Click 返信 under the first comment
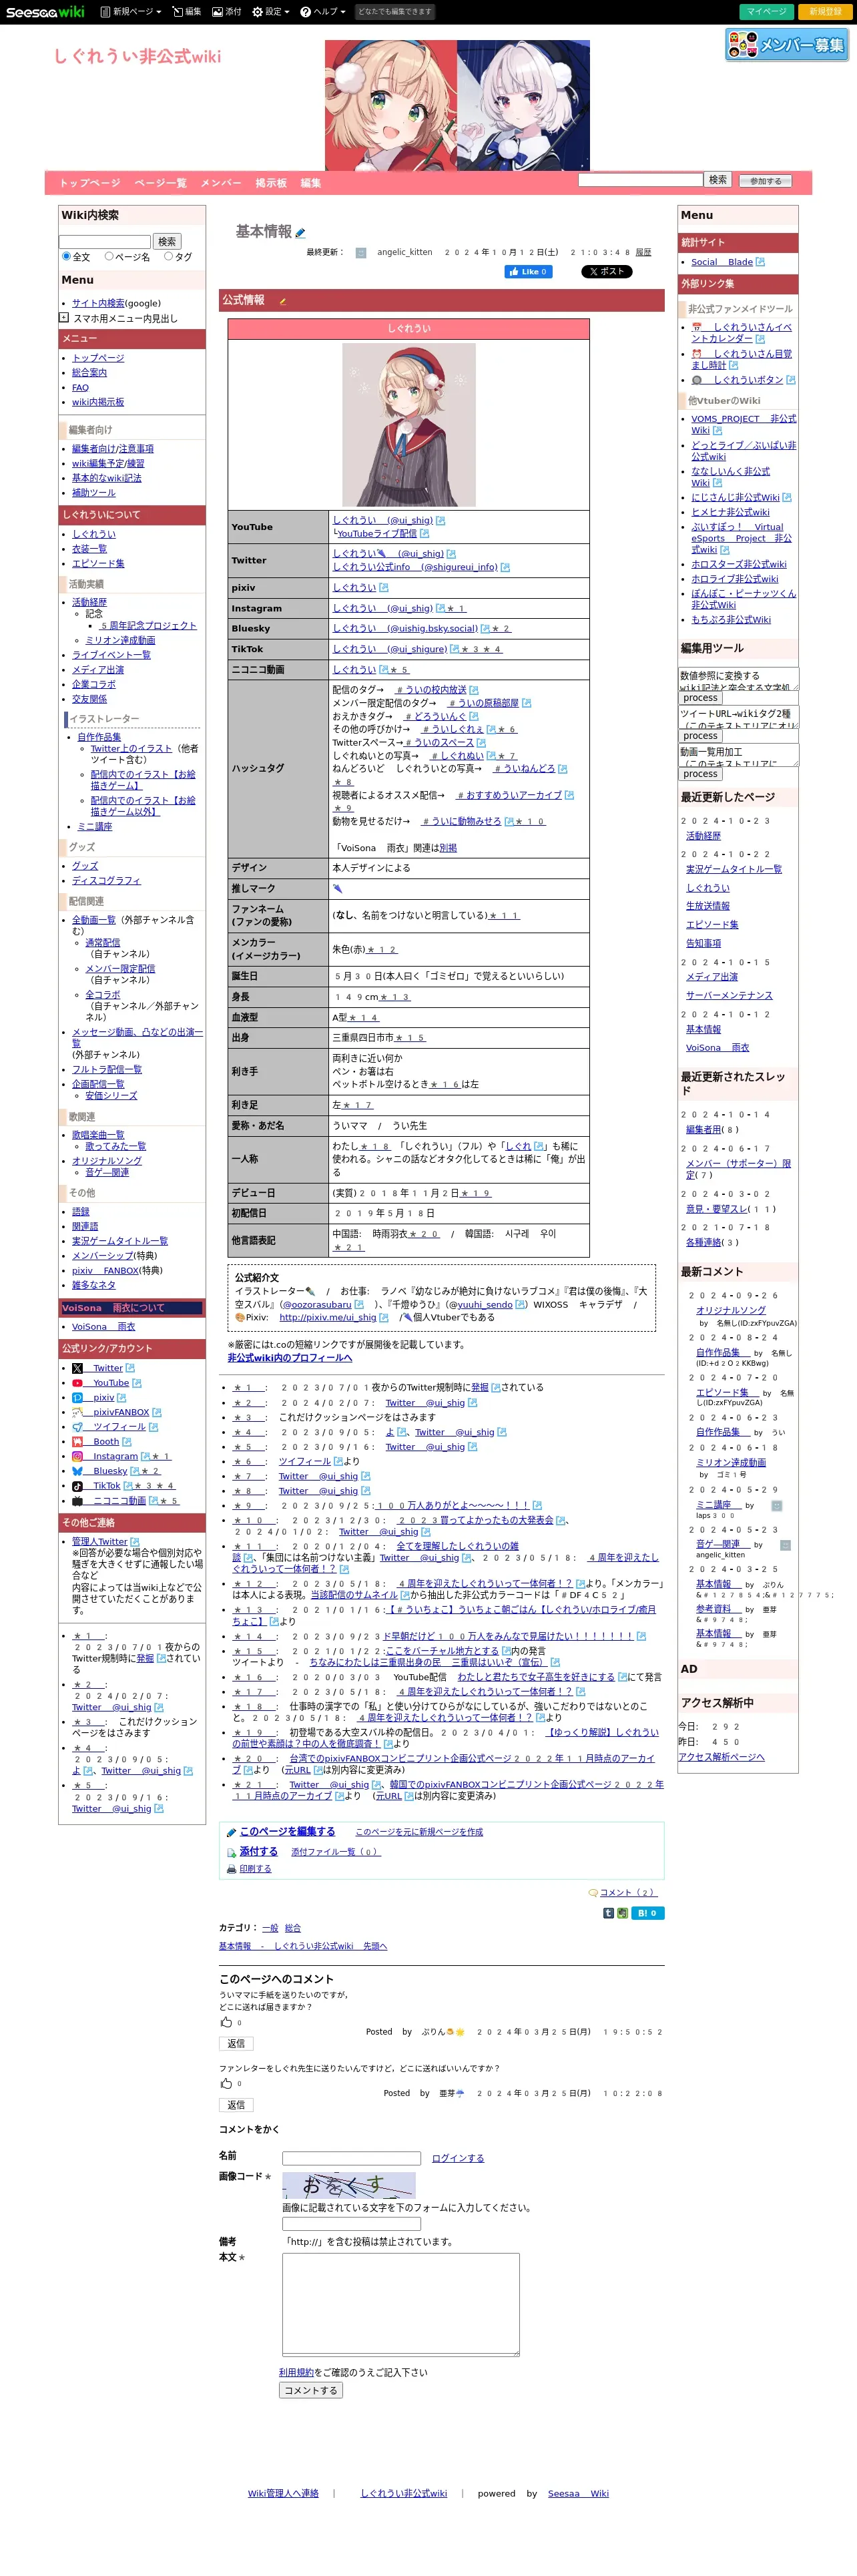This screenshot has height=2576, width=857. click(236, 2044)
